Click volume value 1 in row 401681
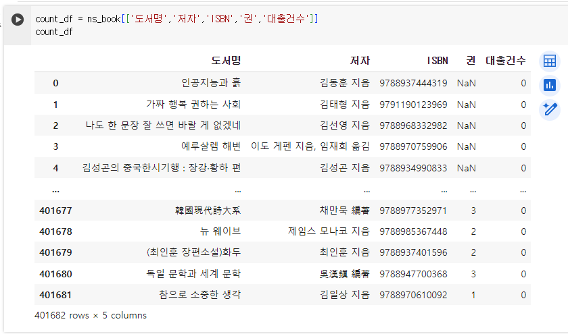 473,295
